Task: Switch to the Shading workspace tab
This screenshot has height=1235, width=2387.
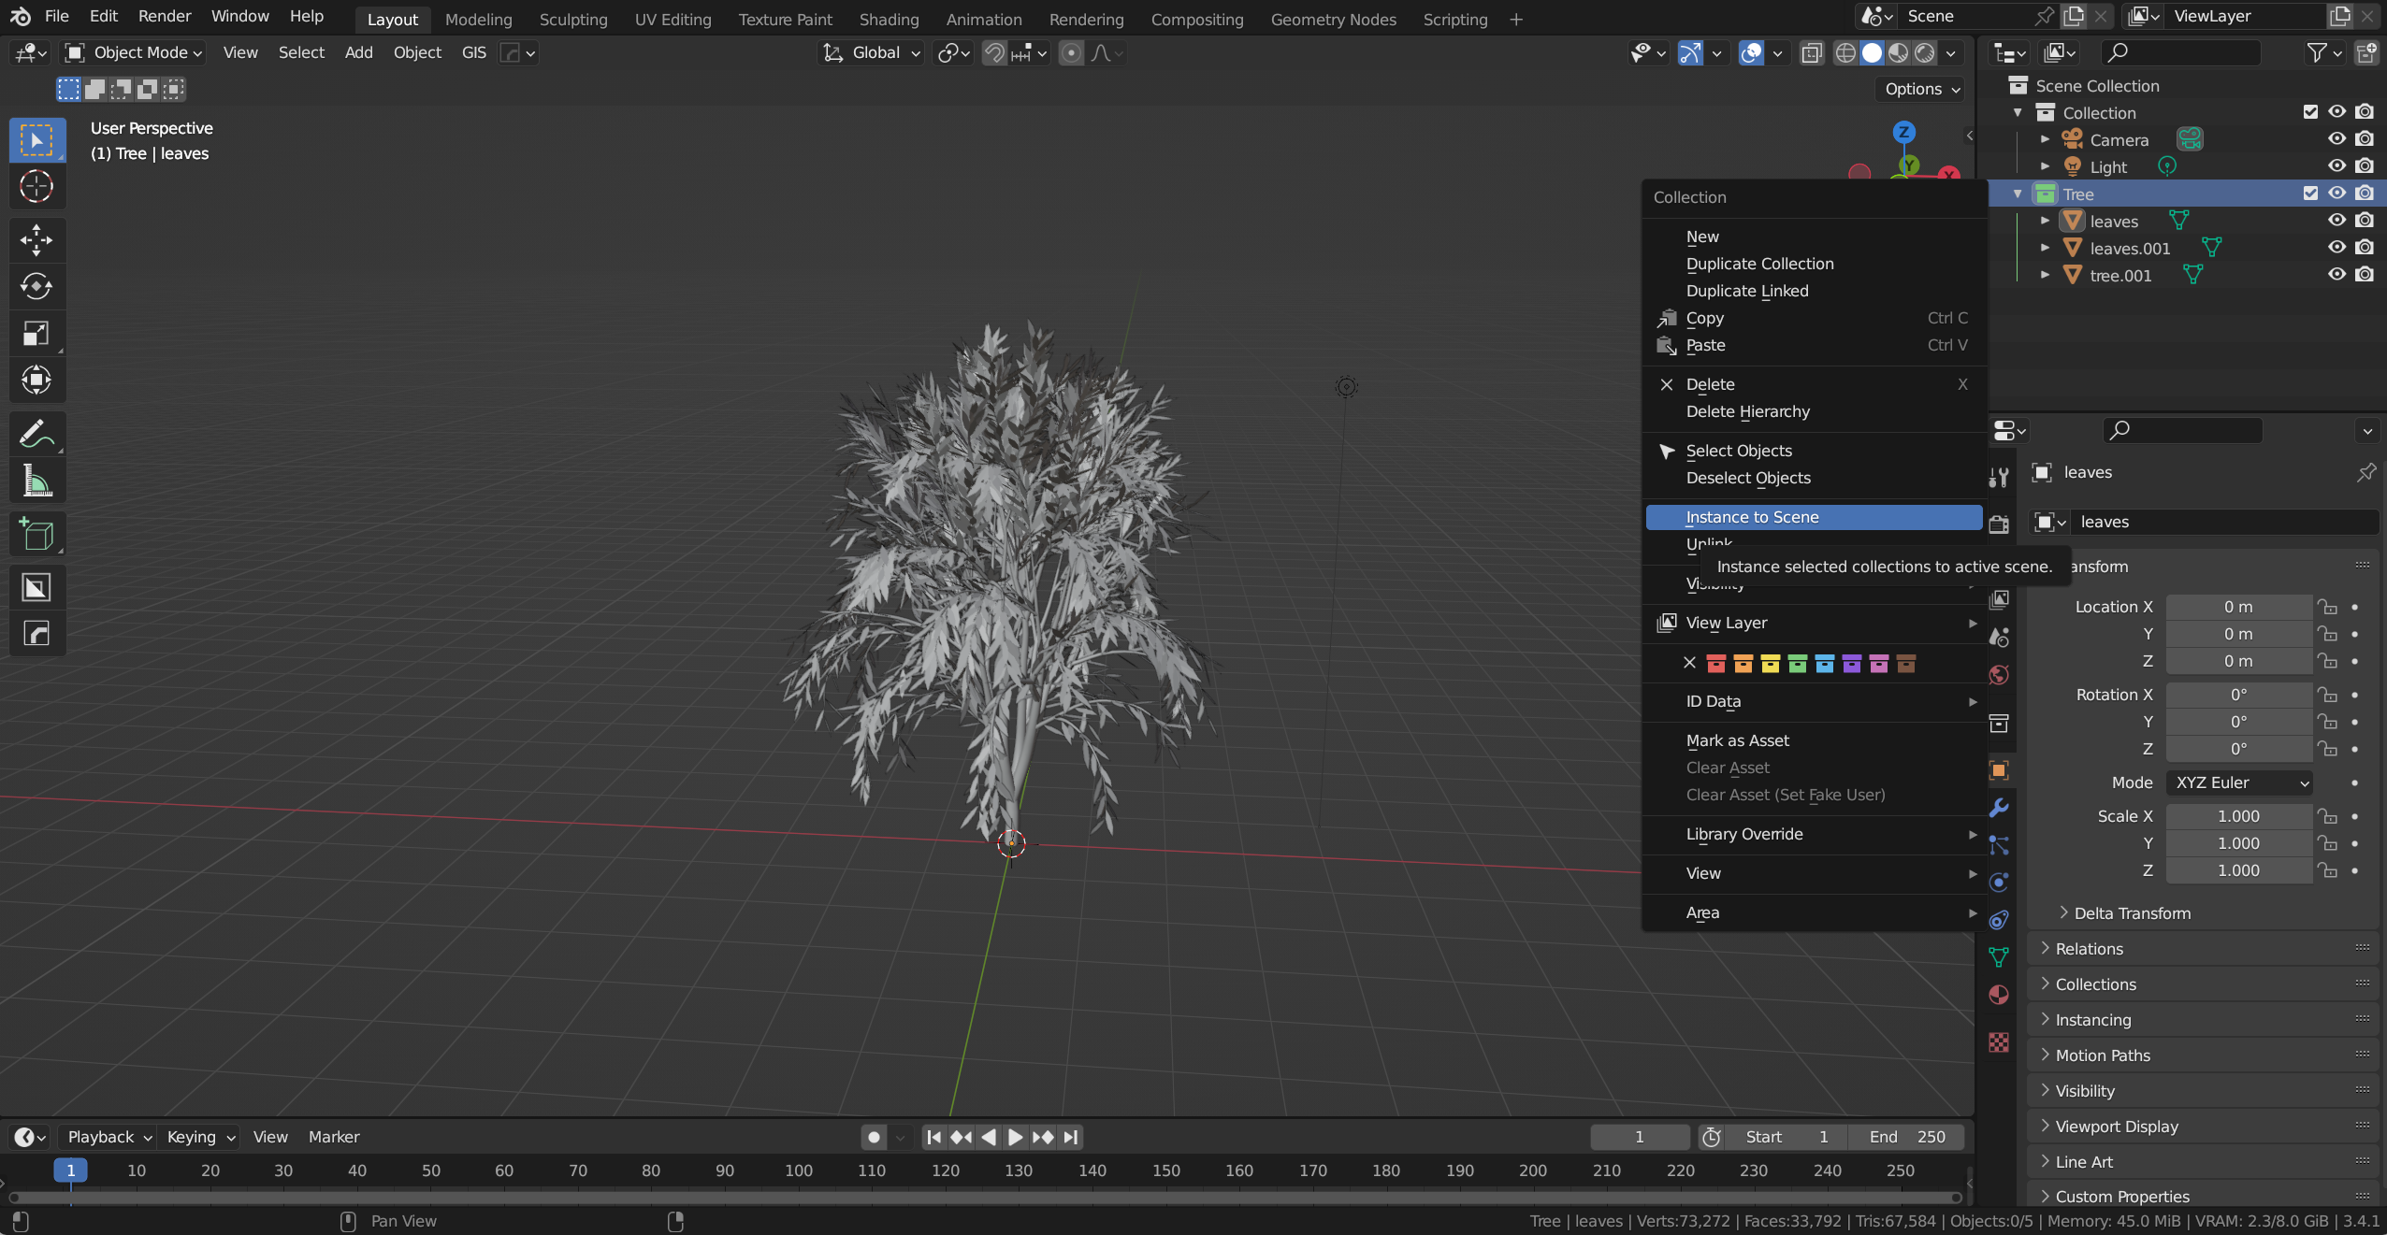Action: coord(888,19)
